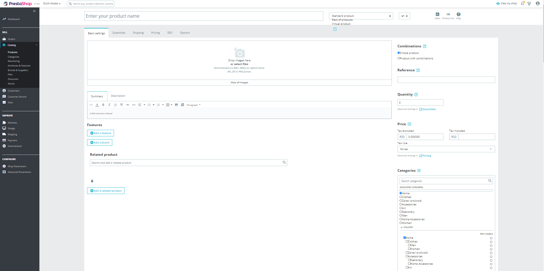
Task: Click Add a brand button
Action: [x=100, y=143]
